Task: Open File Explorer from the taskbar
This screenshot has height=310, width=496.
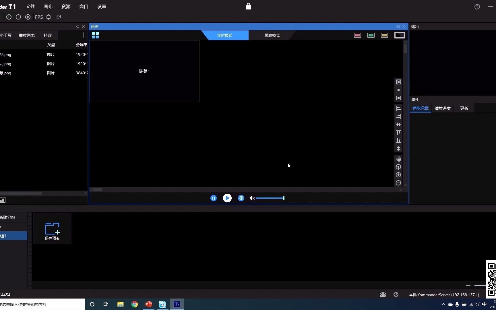Action: tap(121, 304)
